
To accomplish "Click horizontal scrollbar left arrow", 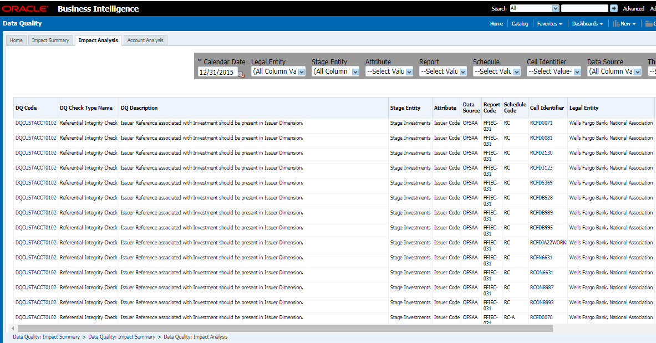I will [x=13, y=329].
